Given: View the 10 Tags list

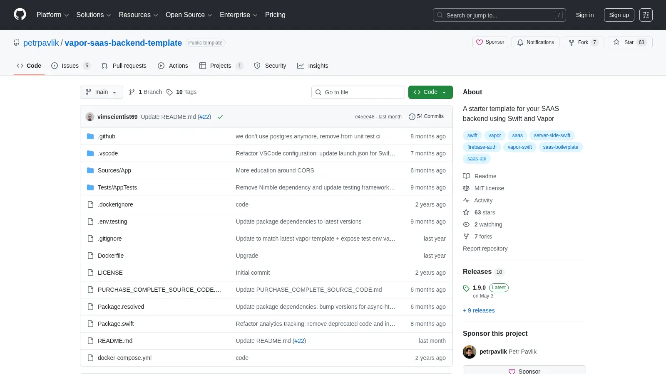Looking at the screenshot, I should 181,92.
